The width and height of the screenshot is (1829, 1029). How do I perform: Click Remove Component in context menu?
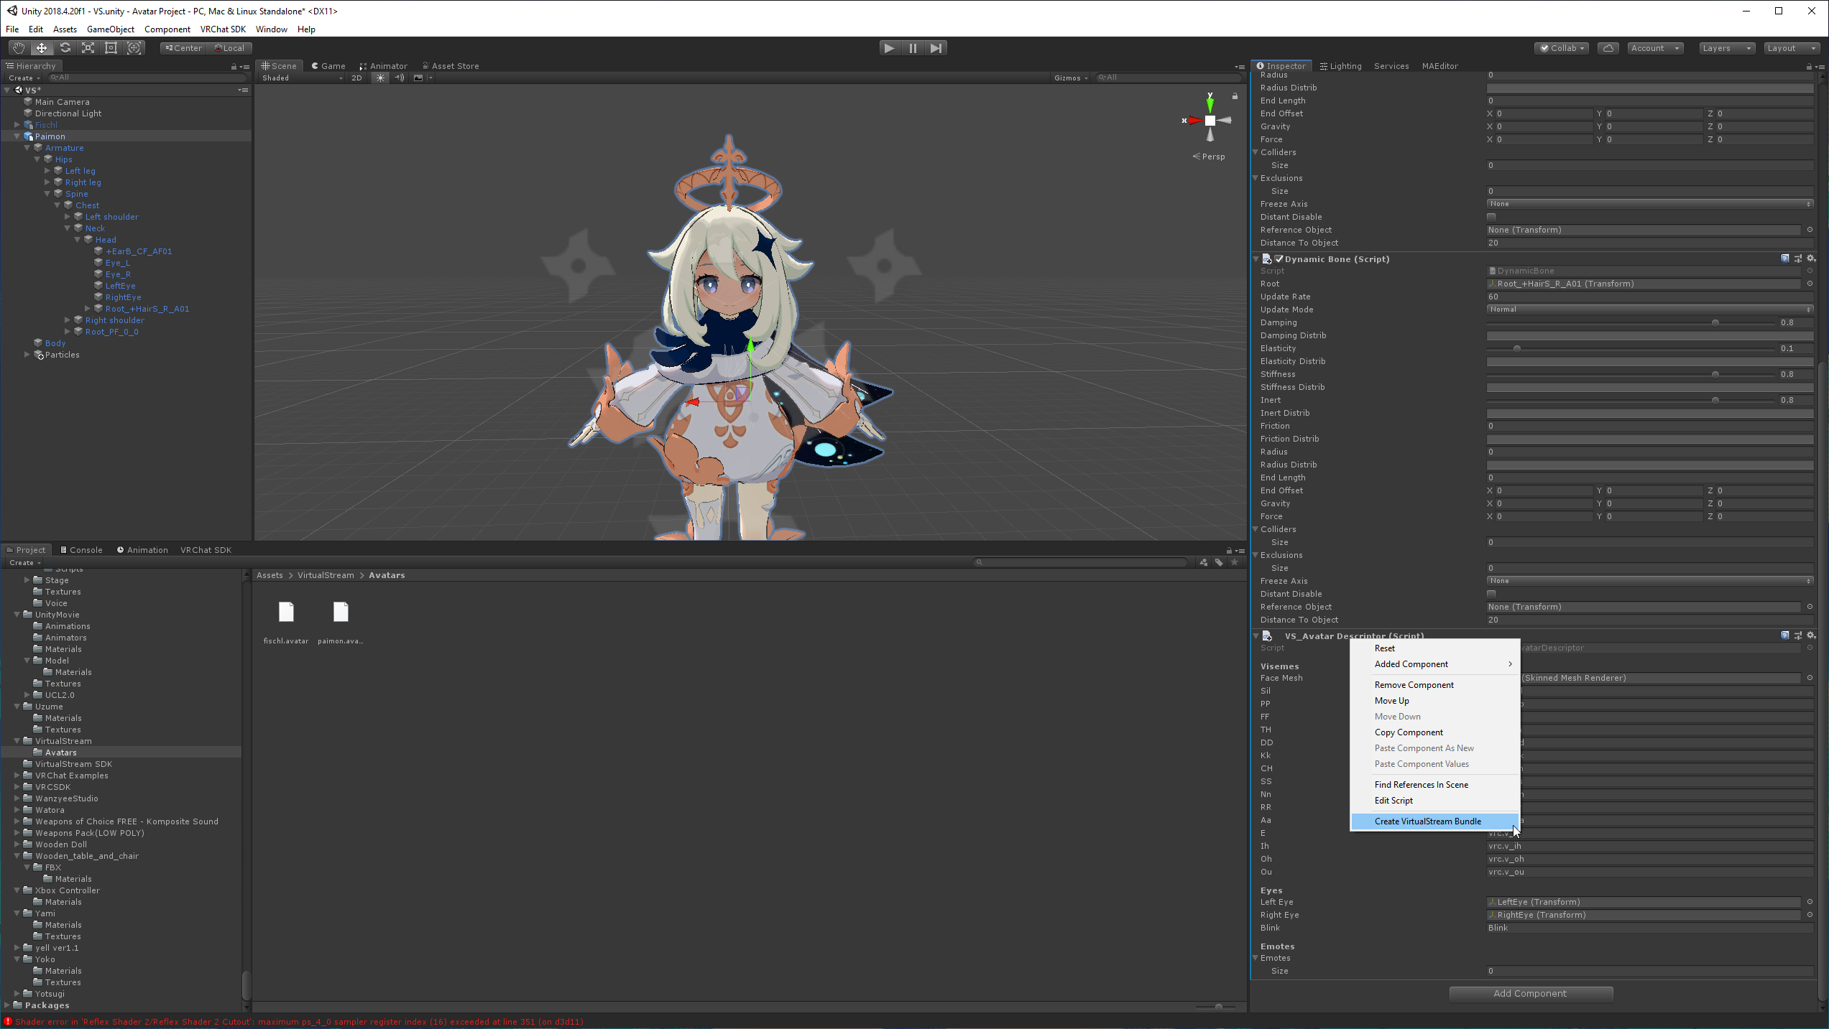[x=1414, y=685]
